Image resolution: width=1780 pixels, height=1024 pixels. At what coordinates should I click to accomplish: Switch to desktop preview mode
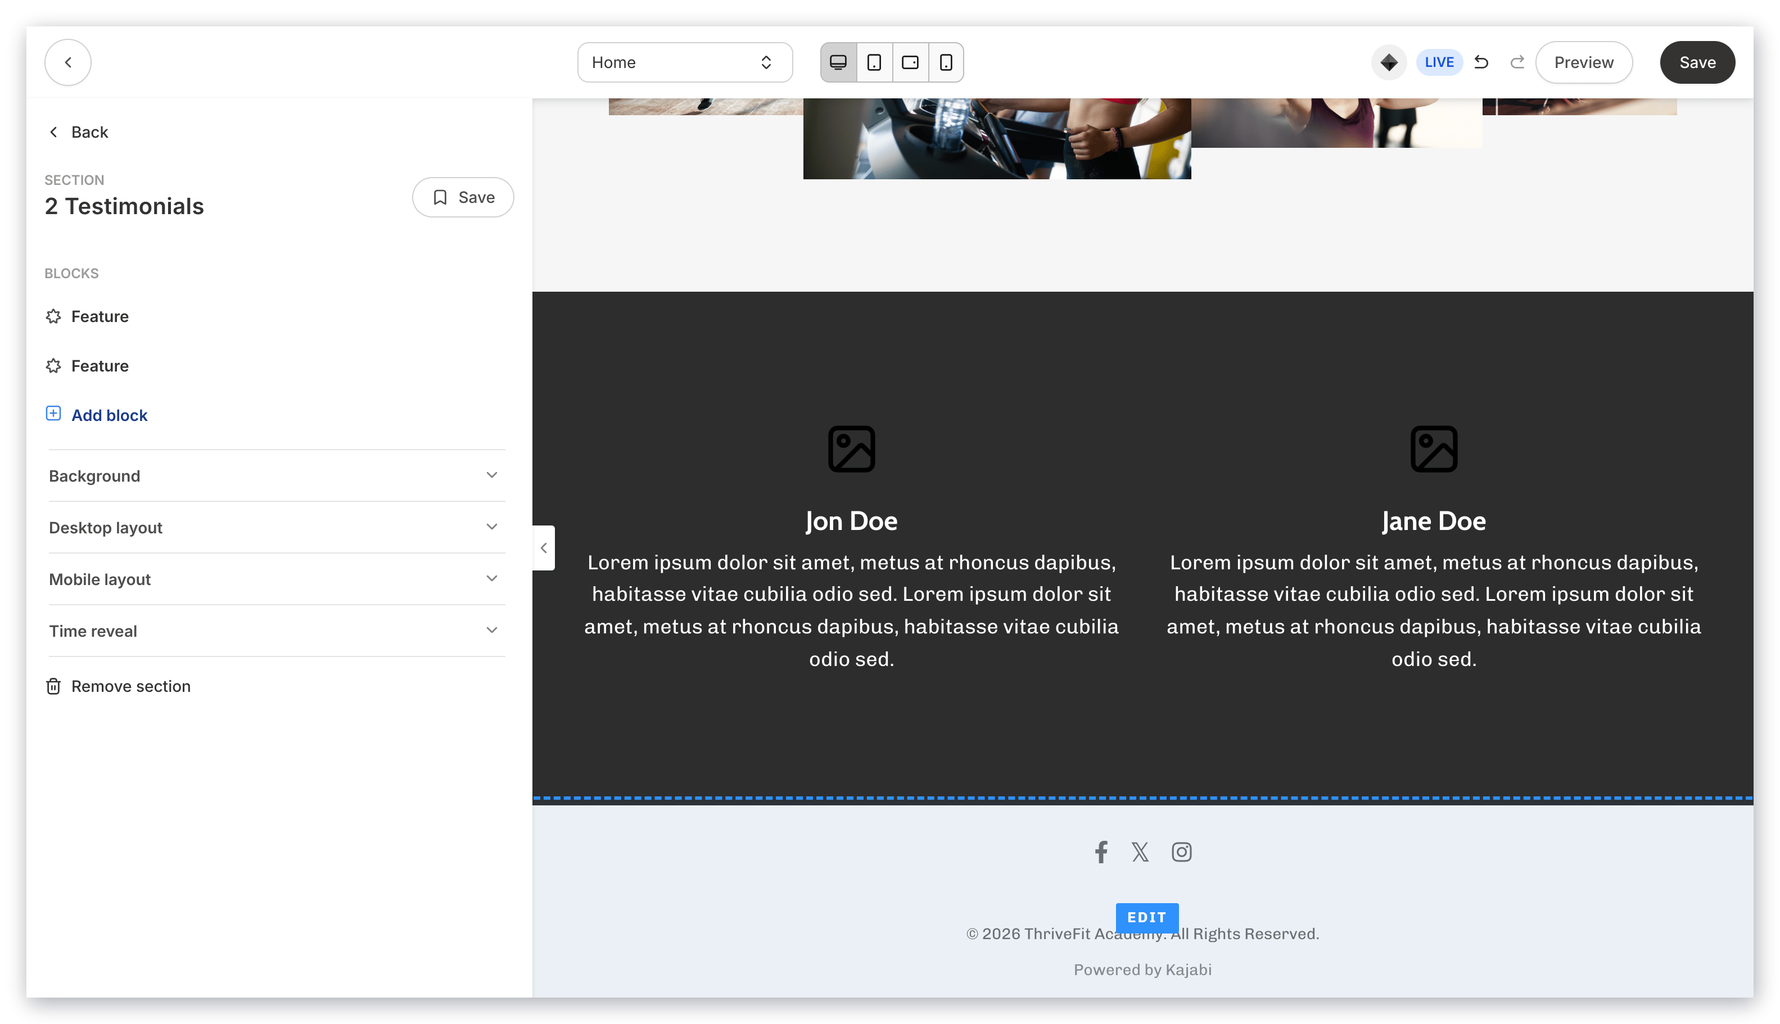[x=838, y=62]
